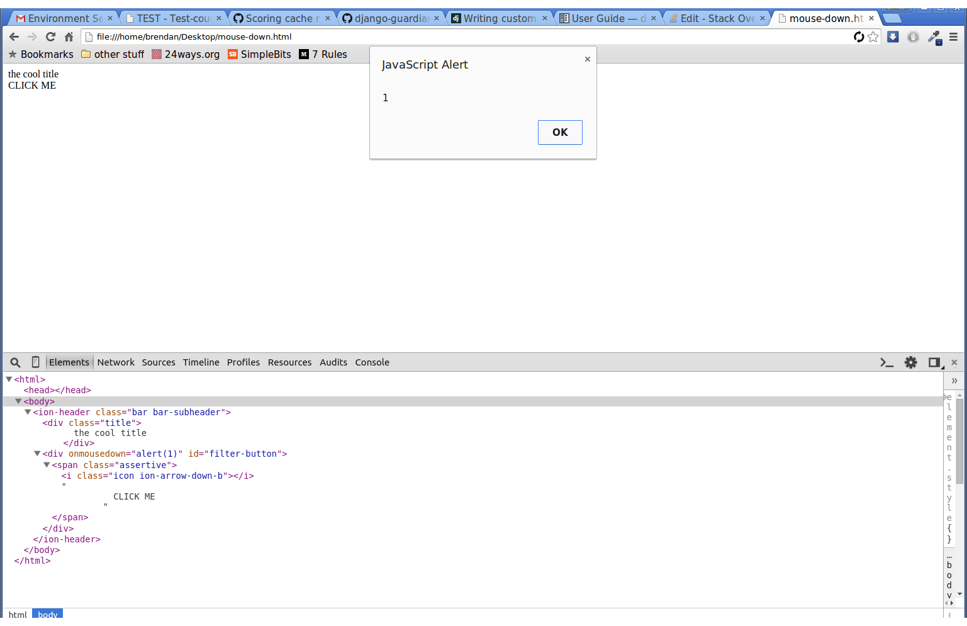The width and height of the screenshot is (967, 626).
Task: Close the DevTools panel
Action: tap(954, 362)
